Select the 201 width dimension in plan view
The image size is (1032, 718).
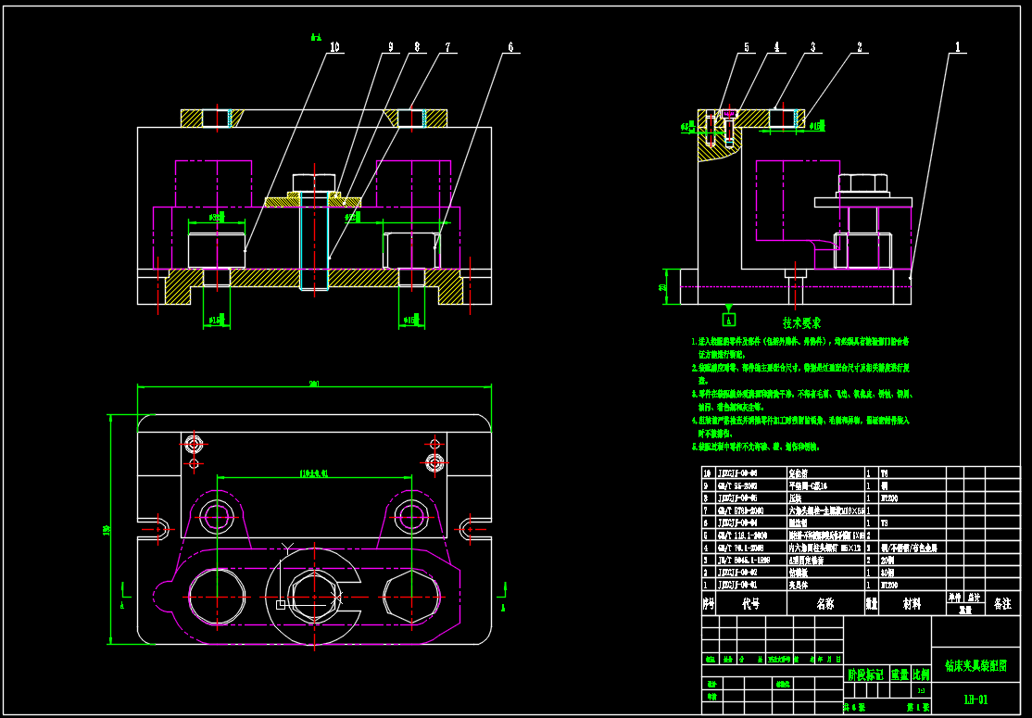coord(314,384)
